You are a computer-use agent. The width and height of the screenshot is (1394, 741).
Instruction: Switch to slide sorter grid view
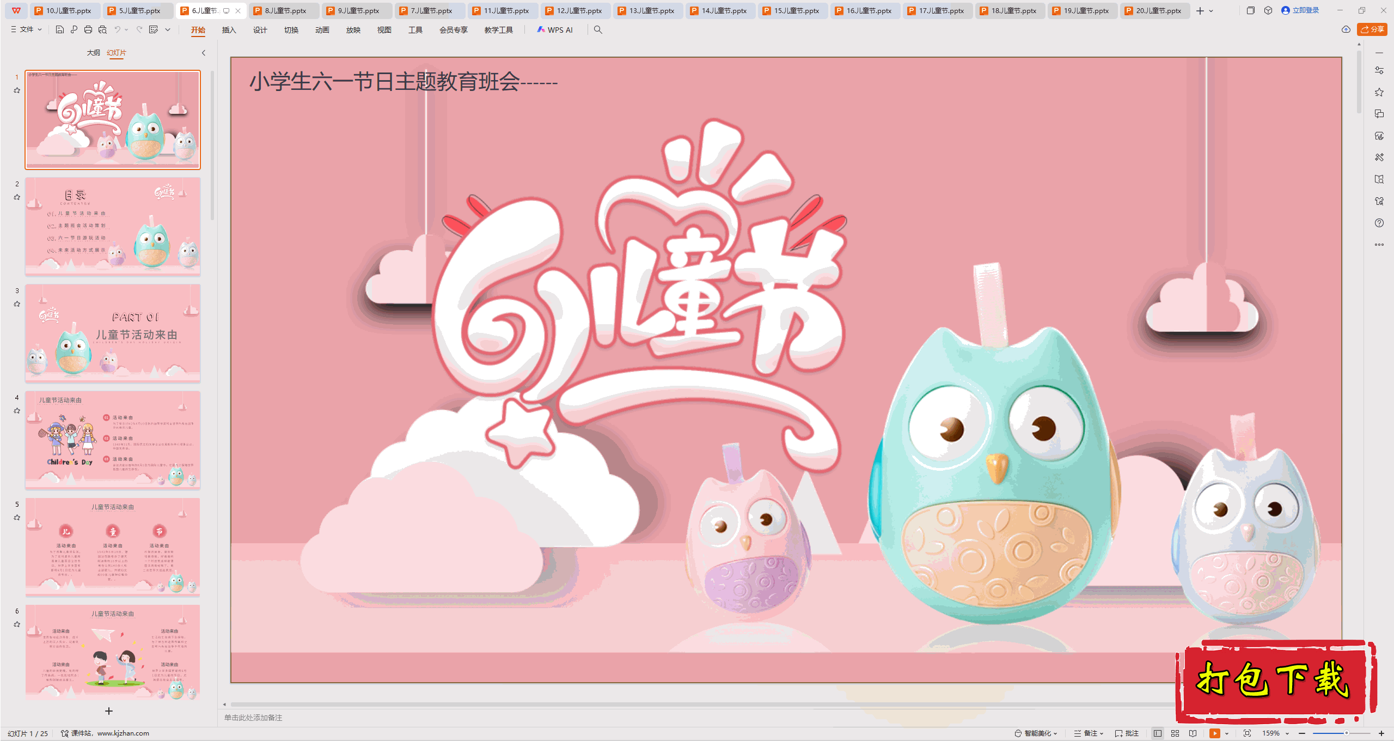pos(1175,733)
